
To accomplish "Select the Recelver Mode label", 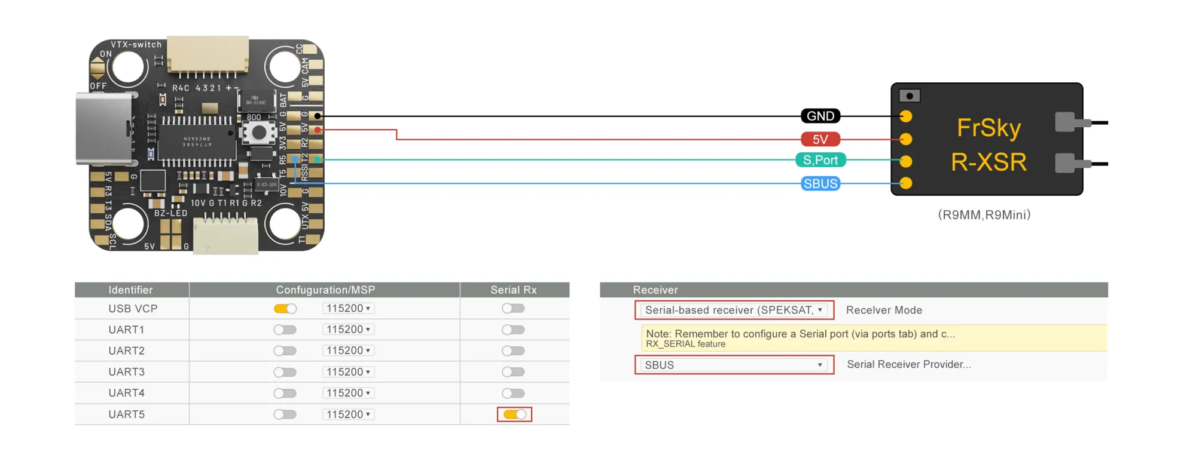I will (884, 311).
